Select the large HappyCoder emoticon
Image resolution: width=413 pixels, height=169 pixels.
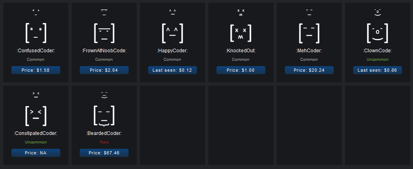tap(173, 33)
